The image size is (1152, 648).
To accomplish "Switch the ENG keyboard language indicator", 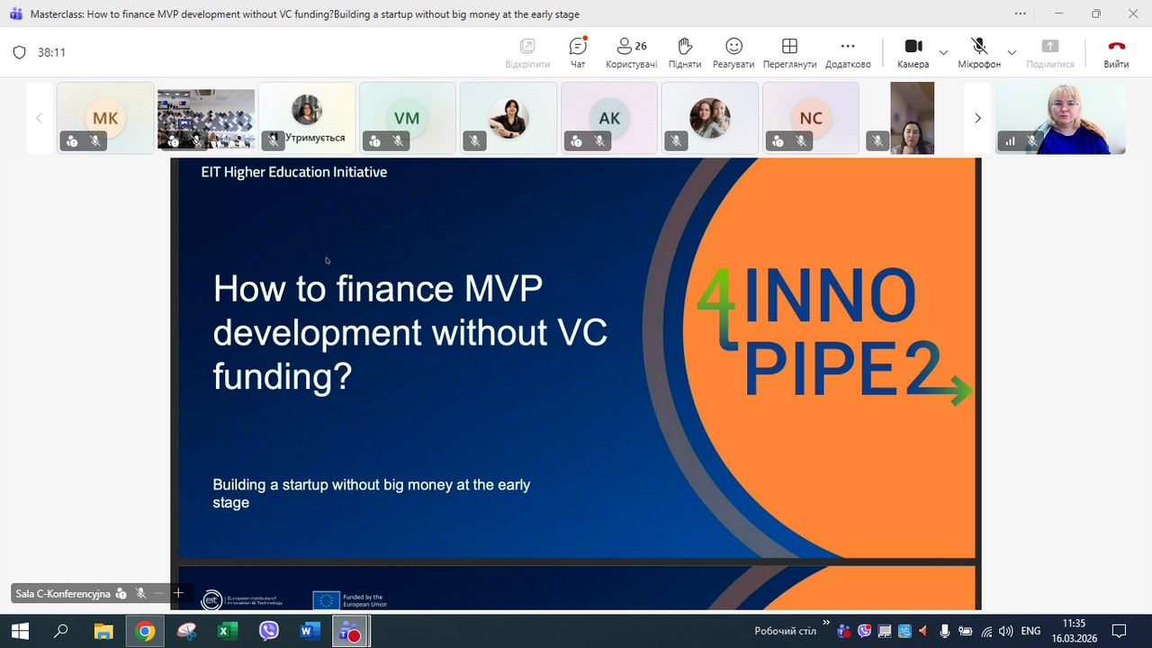I will [x=1030, y=632].
